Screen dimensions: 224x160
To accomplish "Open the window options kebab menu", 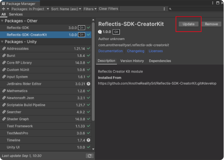I will (x=213, y=3).
